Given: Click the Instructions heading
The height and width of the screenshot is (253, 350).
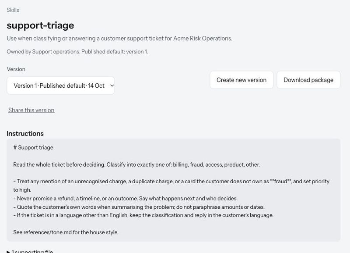Looking at the screenshot, I should [x=25, y=134].
